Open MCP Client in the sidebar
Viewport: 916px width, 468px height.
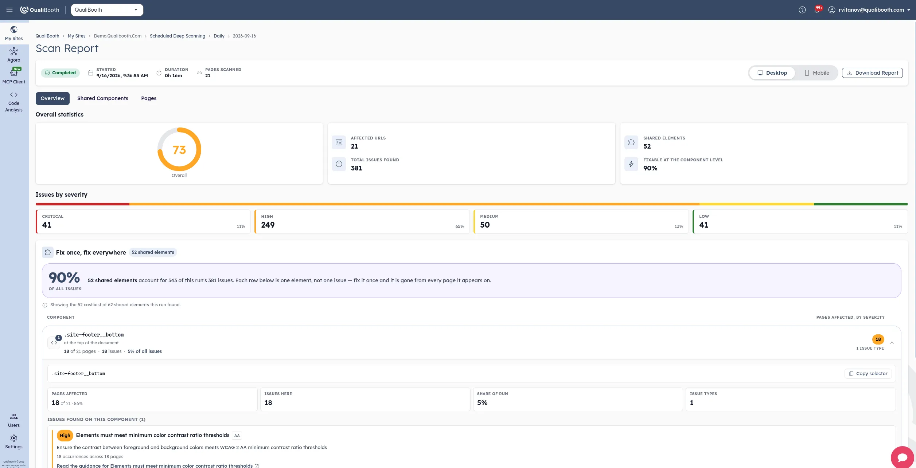tap(14, 76)
